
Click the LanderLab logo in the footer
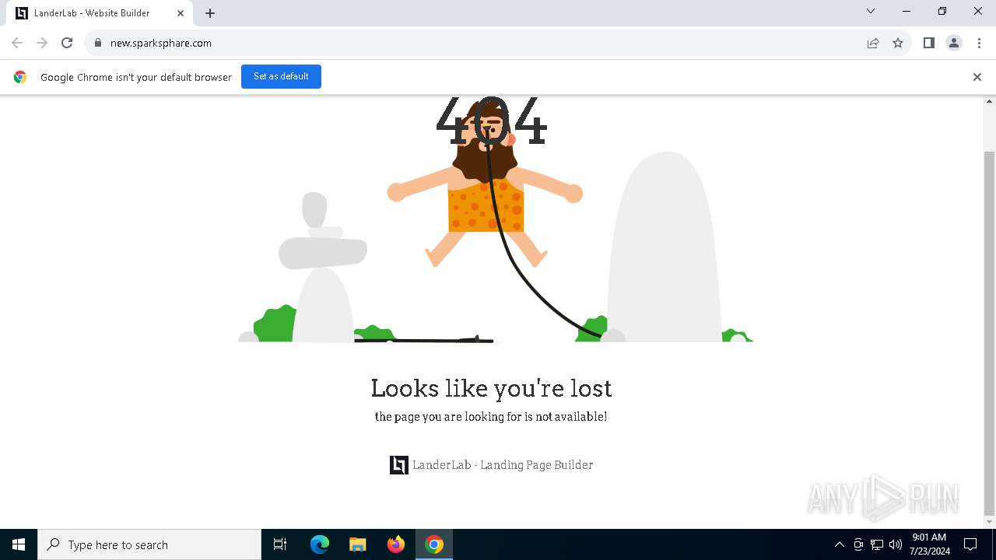(399, 465)
